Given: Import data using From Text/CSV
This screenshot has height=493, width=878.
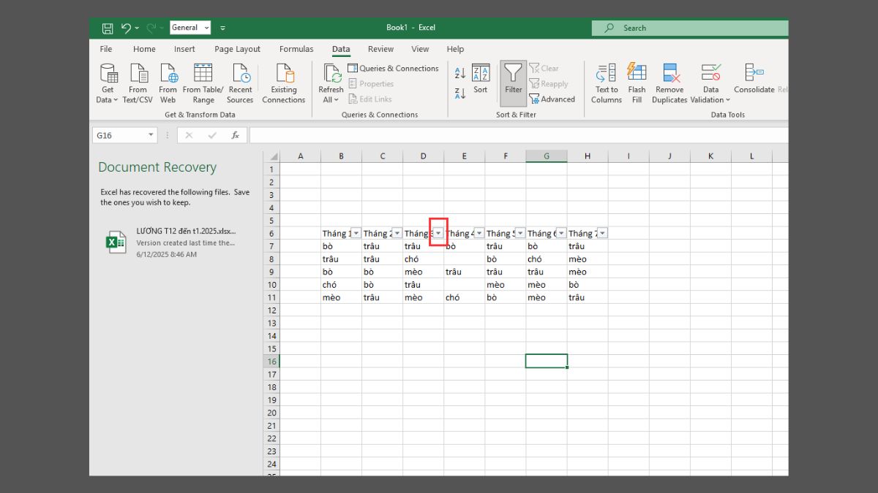Looking at the screenshot, I should tap(138, 82).
